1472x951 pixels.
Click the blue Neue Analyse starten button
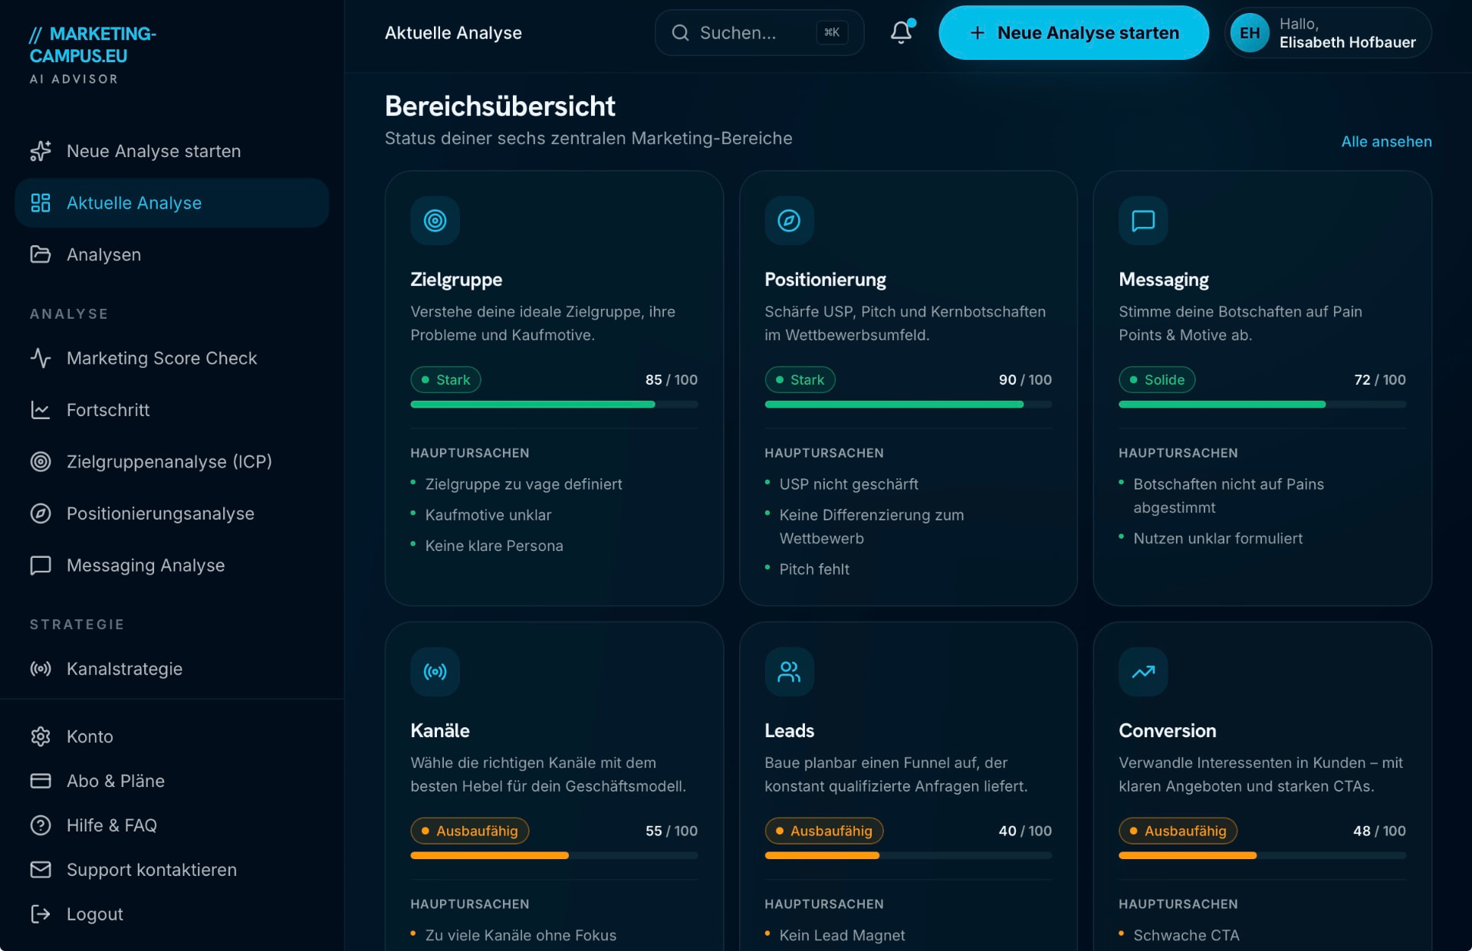[x=1073, y=33]
